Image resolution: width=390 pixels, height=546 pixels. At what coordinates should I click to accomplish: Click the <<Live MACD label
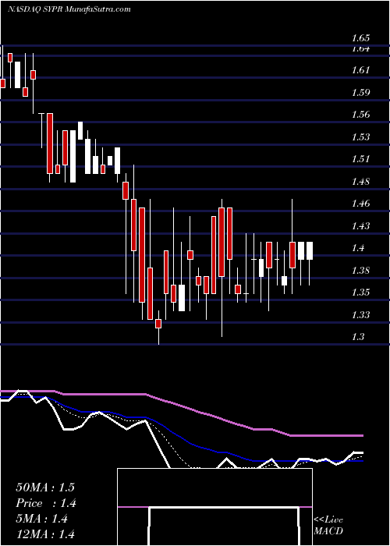point(328,526)
